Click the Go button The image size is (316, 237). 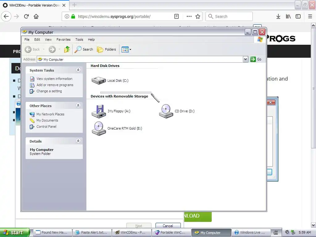pyautogui.click(x=256, y=60)
